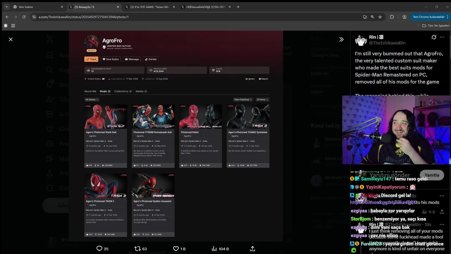Close the '(3) Anasayfa / X' tab
Screen dimensions: 451x254
pyautogui.click(x=118, y=7)
